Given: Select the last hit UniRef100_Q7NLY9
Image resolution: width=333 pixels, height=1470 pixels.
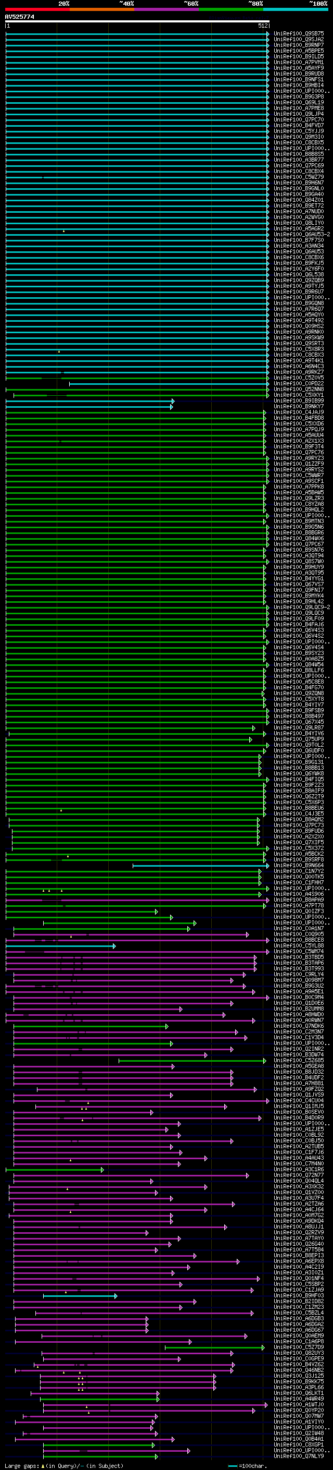Looking at the screenshot, I should [299, 1456].
